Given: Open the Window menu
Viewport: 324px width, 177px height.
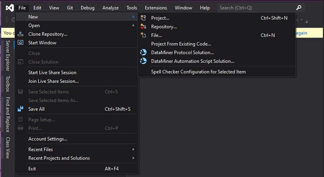Looking at the screenshot, I should pyautogui.click(x=183, y=8).
